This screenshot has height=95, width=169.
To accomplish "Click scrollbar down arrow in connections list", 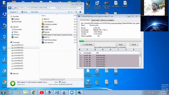I will [x=140, y=66].
